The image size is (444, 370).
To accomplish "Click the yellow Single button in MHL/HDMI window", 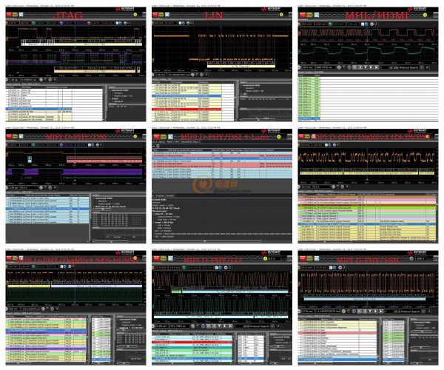I will coord(310,16).
